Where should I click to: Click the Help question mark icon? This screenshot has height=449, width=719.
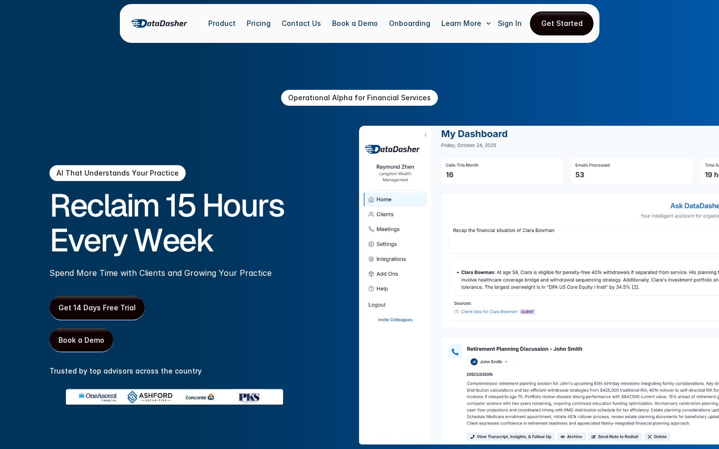(x=371, y=289)
